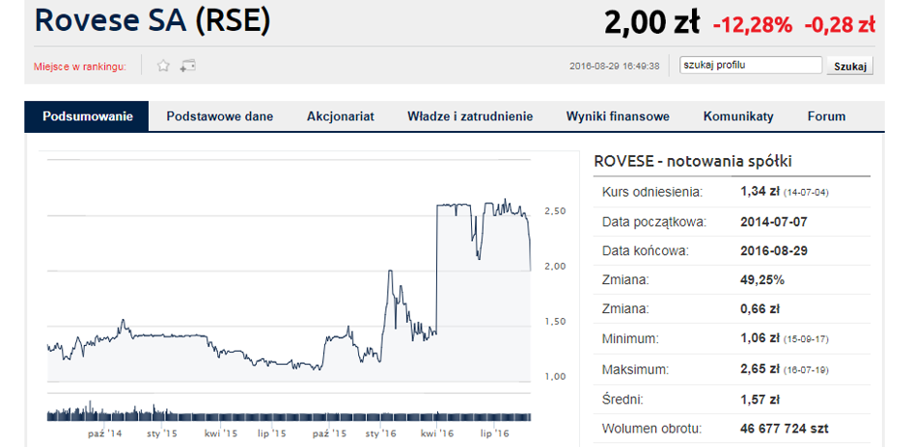
Task: Select Maksimum value 2,65 zł
Action: click(x=760, y=369)
